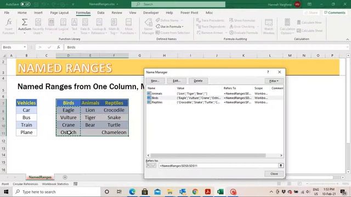
Task: Open the Financial functions icon
Action: pyautogui.click(x=51, y=22)
